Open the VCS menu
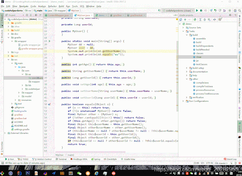242x176 pixels. 82,6
